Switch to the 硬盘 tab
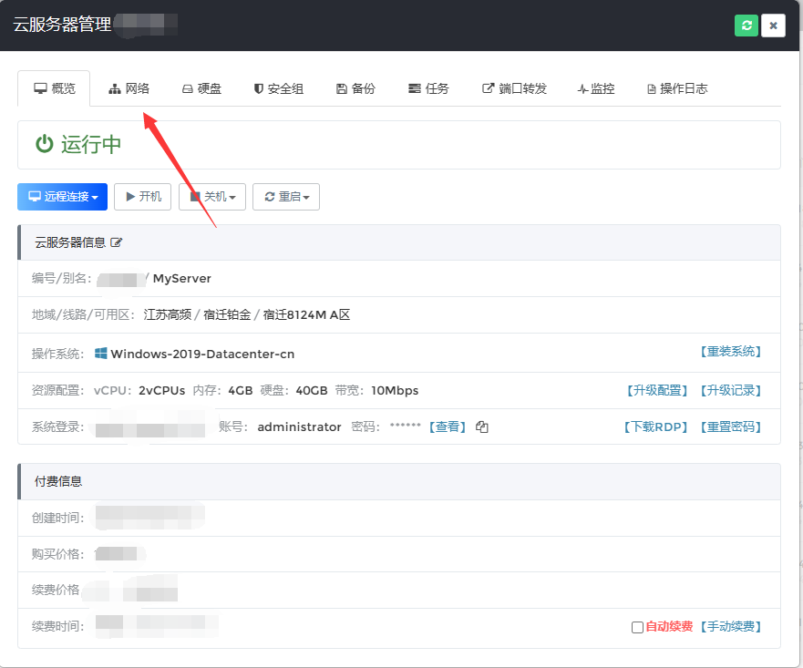Viewport: 803px width, 668px height. point(201,88)
